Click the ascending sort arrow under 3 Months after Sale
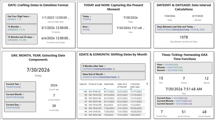The height and width of the screenshot is (120, 215). [131, 89]
